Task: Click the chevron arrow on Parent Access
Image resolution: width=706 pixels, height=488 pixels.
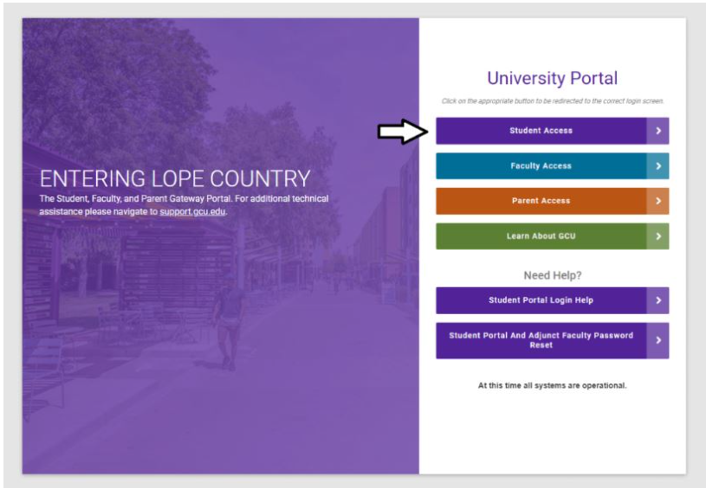Action: point(658,201)
